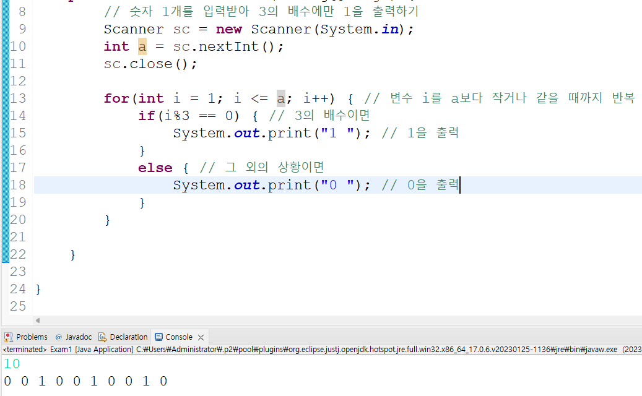Select the Console tab
642x396 pixels.
point(178,337)
